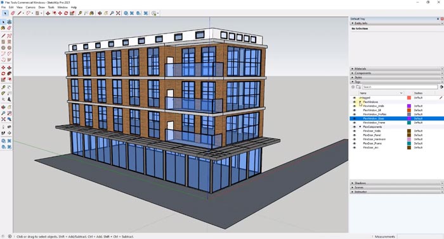Expand the Components panel
This screenshot has height=239, width=444.
point(396,73)
